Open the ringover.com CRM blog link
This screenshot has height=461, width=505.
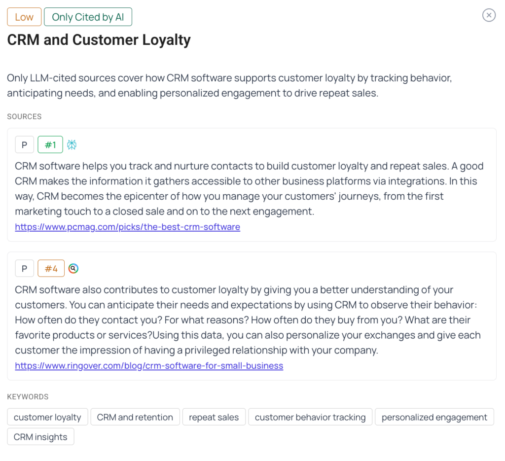pyautogui.click(x=149, y=366)
